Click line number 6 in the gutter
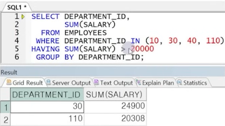This screenshot has width=225, height=126. (x=17, y=57)
